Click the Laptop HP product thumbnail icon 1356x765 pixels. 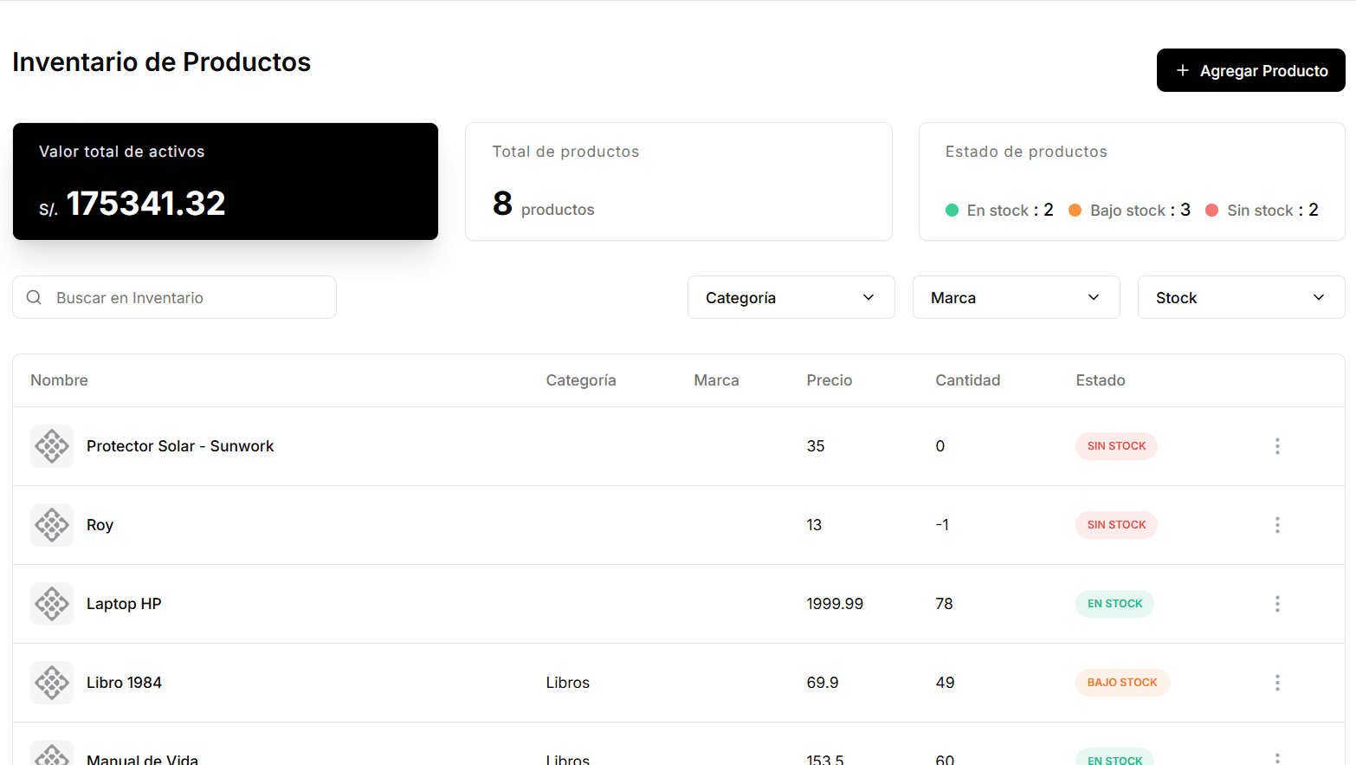tap(52, 604)
